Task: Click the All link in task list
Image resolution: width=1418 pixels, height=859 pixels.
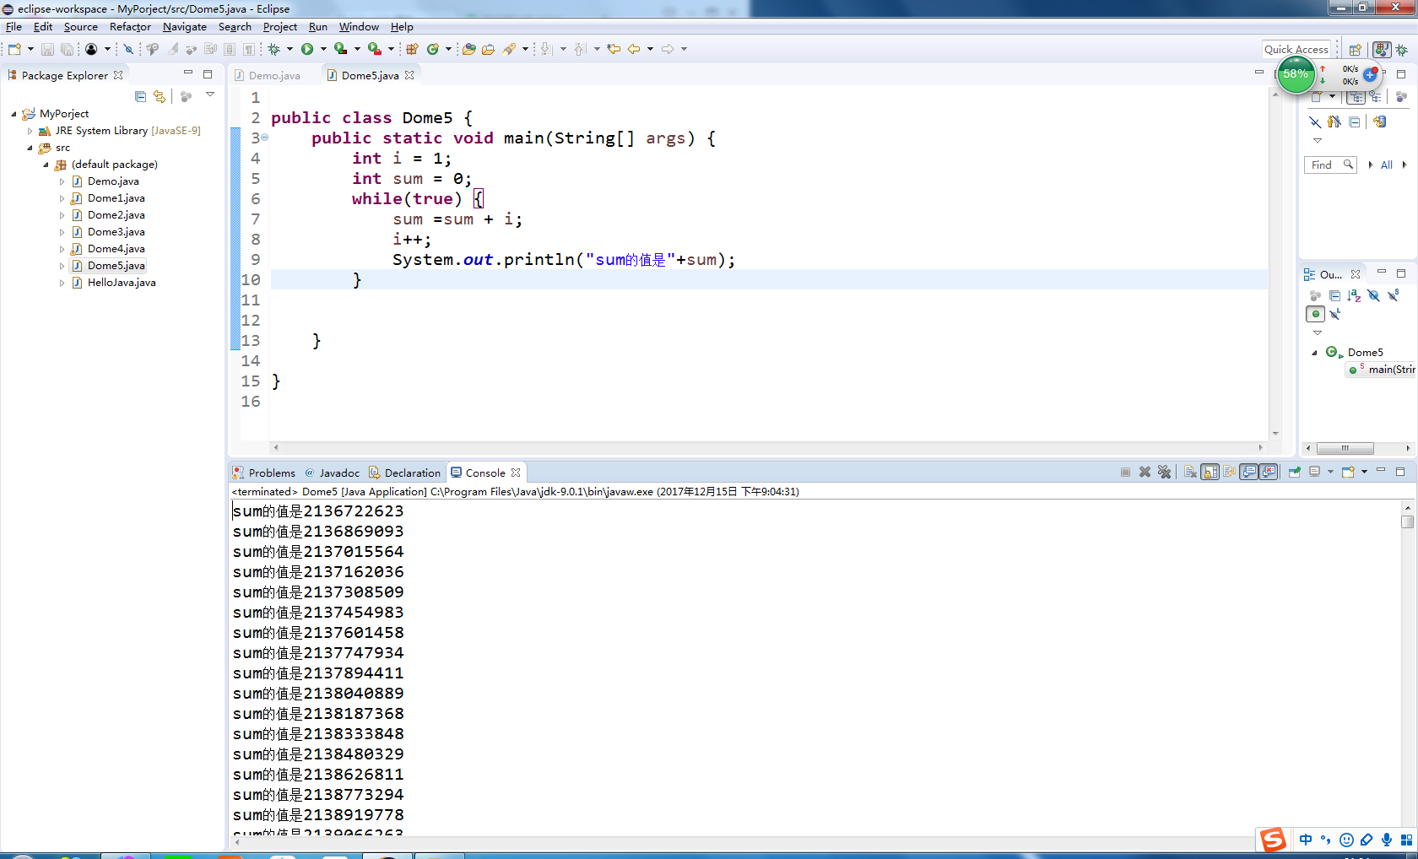Action: click(1386, 165)
